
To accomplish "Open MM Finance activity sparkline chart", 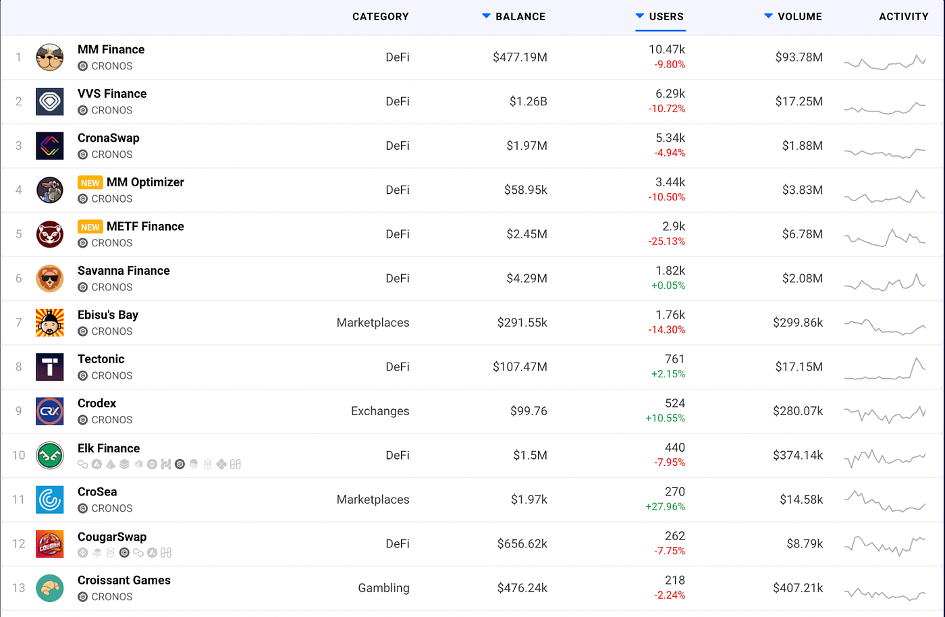I will [x=885, y=61].
